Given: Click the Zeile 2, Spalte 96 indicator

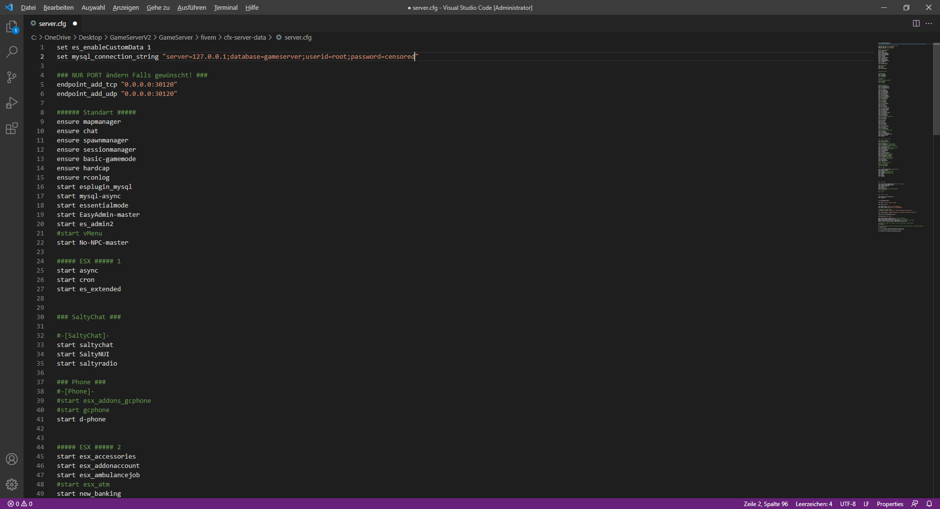Looking at the screenshot, I should tap(766, 504).
